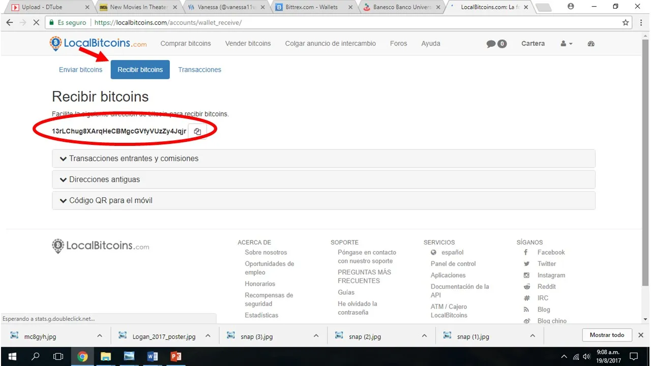Open the Windows notification center icon
651x366 pixels.
634,356
